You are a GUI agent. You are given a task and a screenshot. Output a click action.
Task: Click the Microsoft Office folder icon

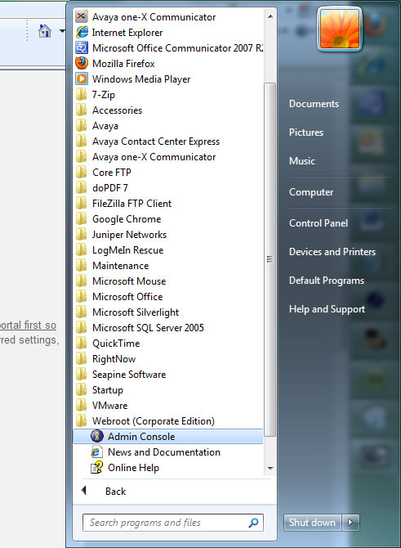82,297
